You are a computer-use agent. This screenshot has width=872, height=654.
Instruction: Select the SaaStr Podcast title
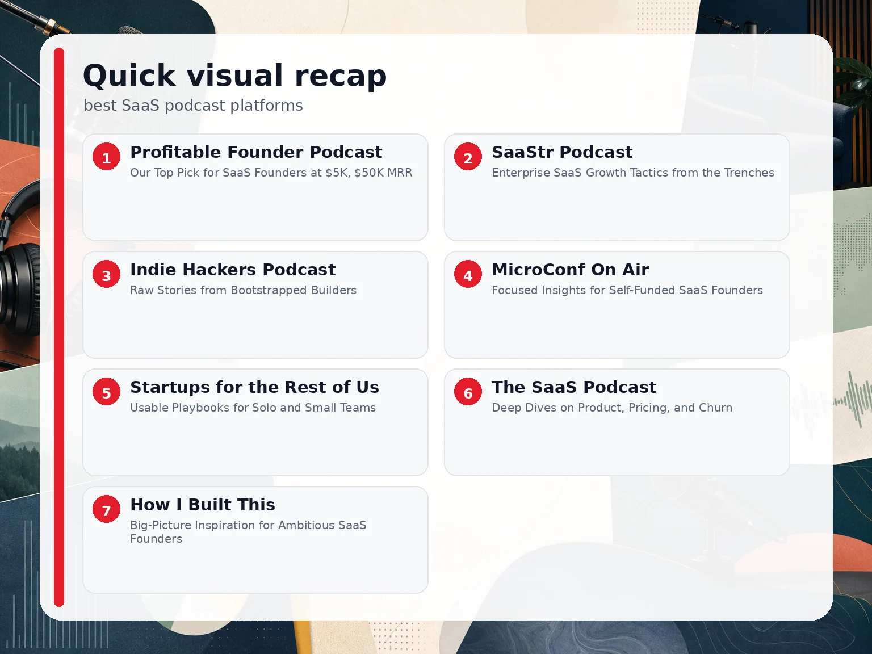(562, 152)
